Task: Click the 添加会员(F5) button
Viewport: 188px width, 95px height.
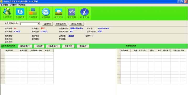Action: coord(61,24)
